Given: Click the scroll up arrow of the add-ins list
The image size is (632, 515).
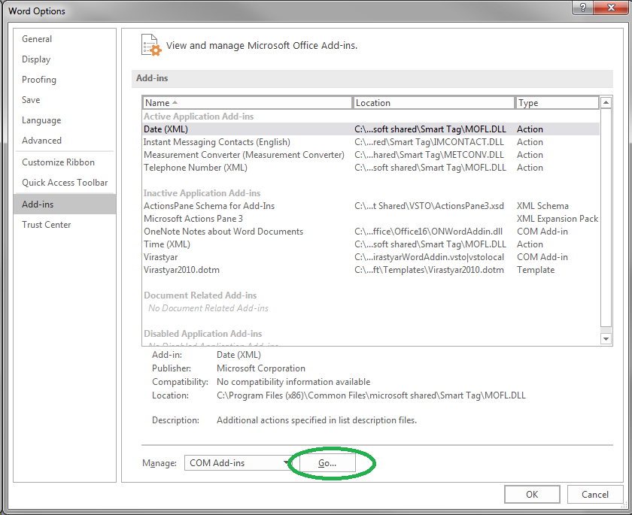Looking at the screenshot, I should point(606,103).
